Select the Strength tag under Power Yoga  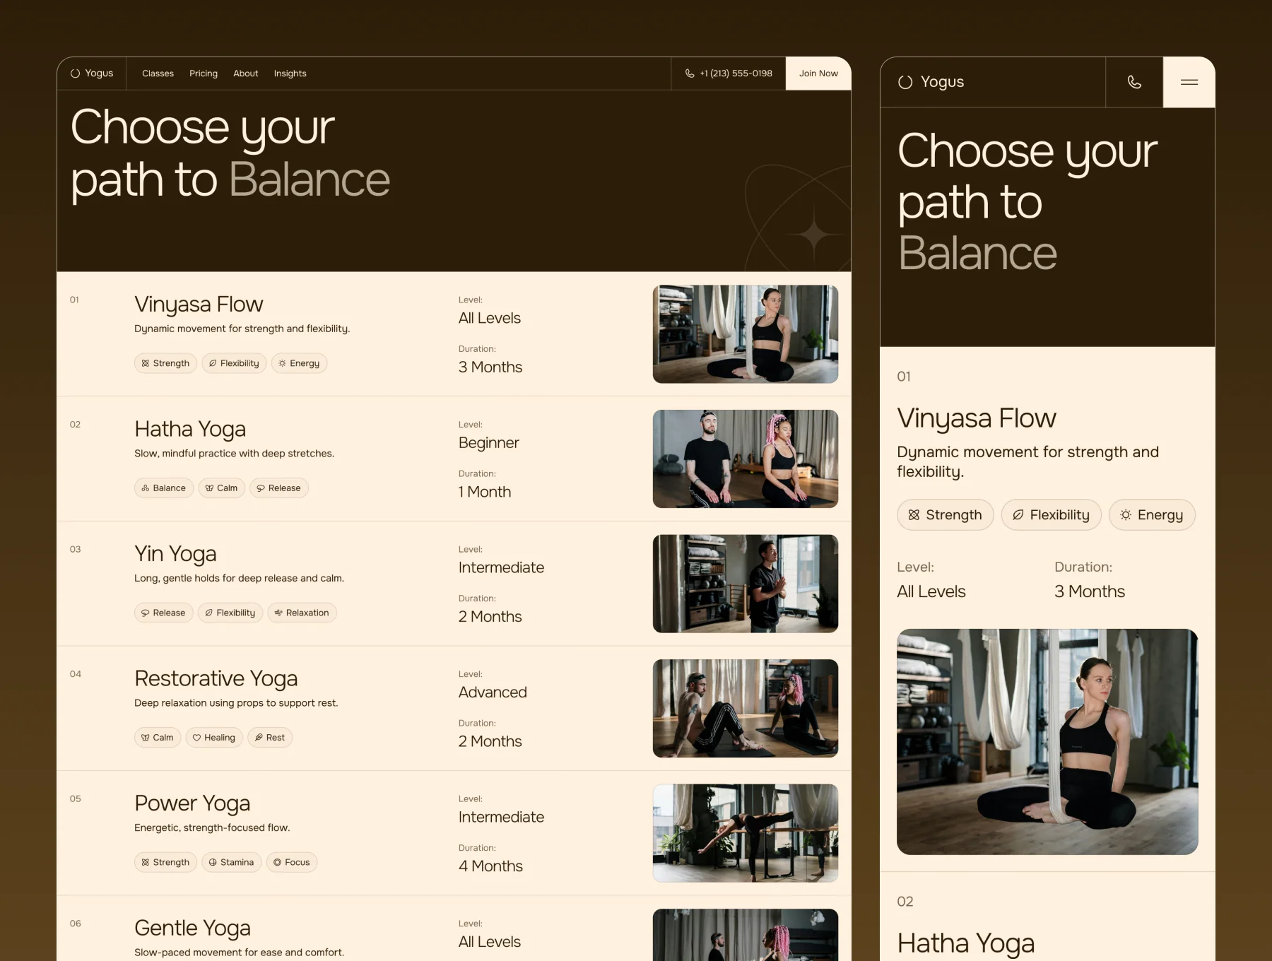tap(165, 862)
